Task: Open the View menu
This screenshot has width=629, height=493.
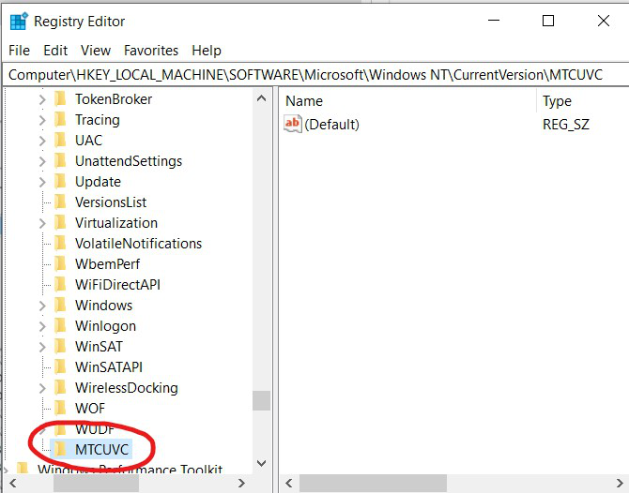Action: 96,51
